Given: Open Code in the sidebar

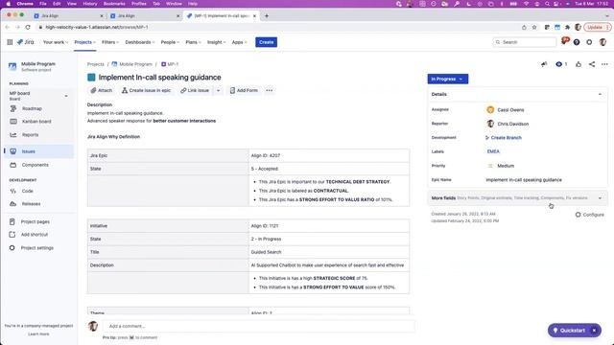Looking at the screenshot, I should (x=28, y=192).
